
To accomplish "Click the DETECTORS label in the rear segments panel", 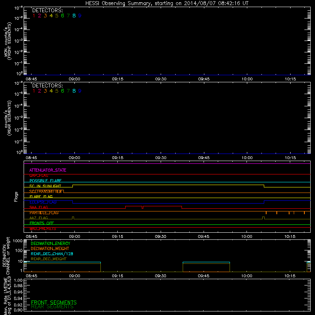I will click(x=48, y=86).
